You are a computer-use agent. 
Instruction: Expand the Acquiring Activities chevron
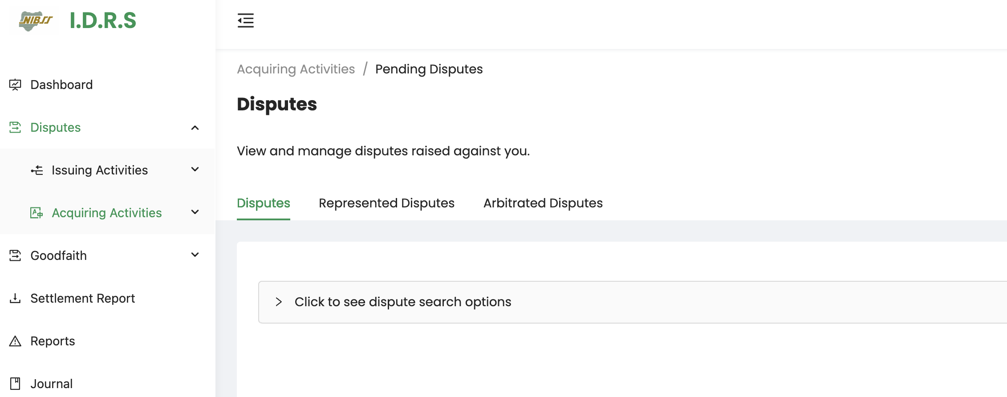point(195,212)
